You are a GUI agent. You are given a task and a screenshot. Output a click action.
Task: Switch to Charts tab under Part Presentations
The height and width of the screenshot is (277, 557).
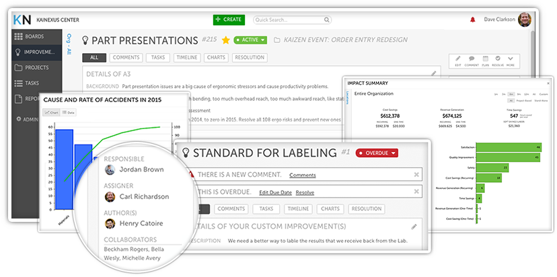pyautogui.click(x=216, y=58)
